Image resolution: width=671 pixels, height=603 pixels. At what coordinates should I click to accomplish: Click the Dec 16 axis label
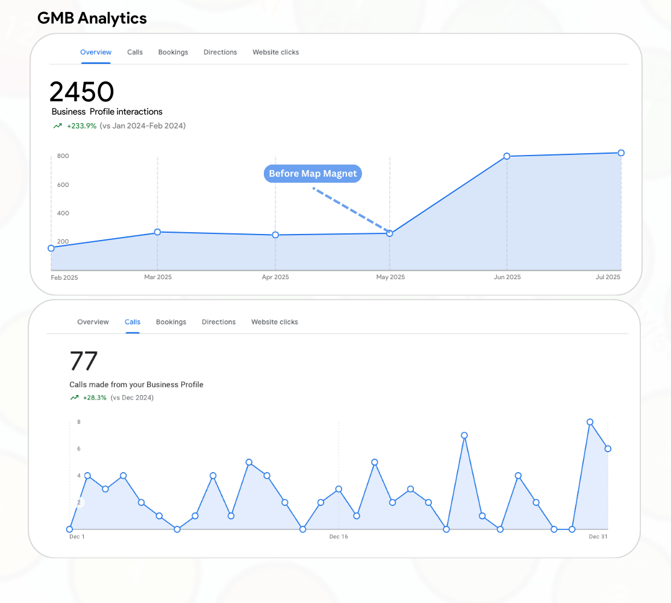click(x=339, y=537)
